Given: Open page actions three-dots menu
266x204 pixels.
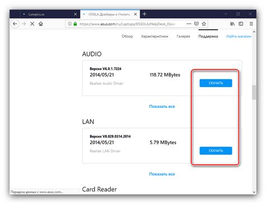Looking at the screenshot, I should pyautogui.click(x=189, y=24).
